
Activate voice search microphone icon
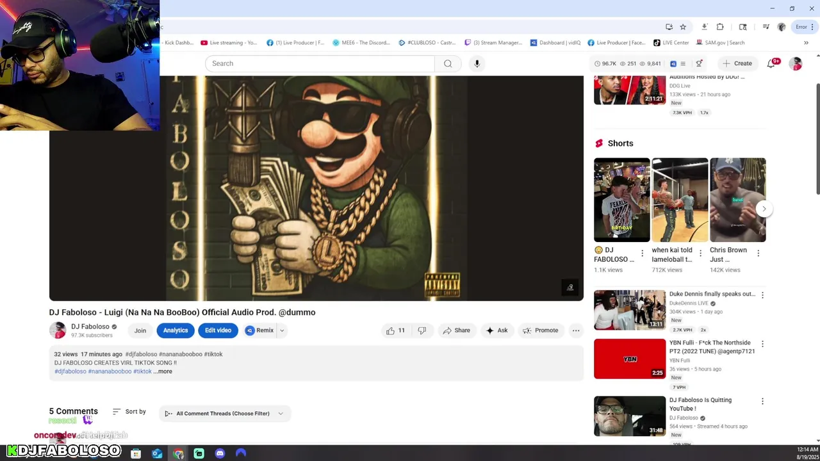pos(477,63)
